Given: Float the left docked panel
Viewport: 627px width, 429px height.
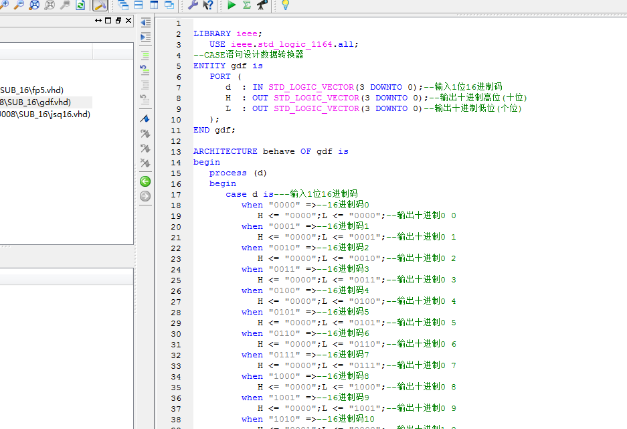Looking at the screenshot, I should (118, 21).
